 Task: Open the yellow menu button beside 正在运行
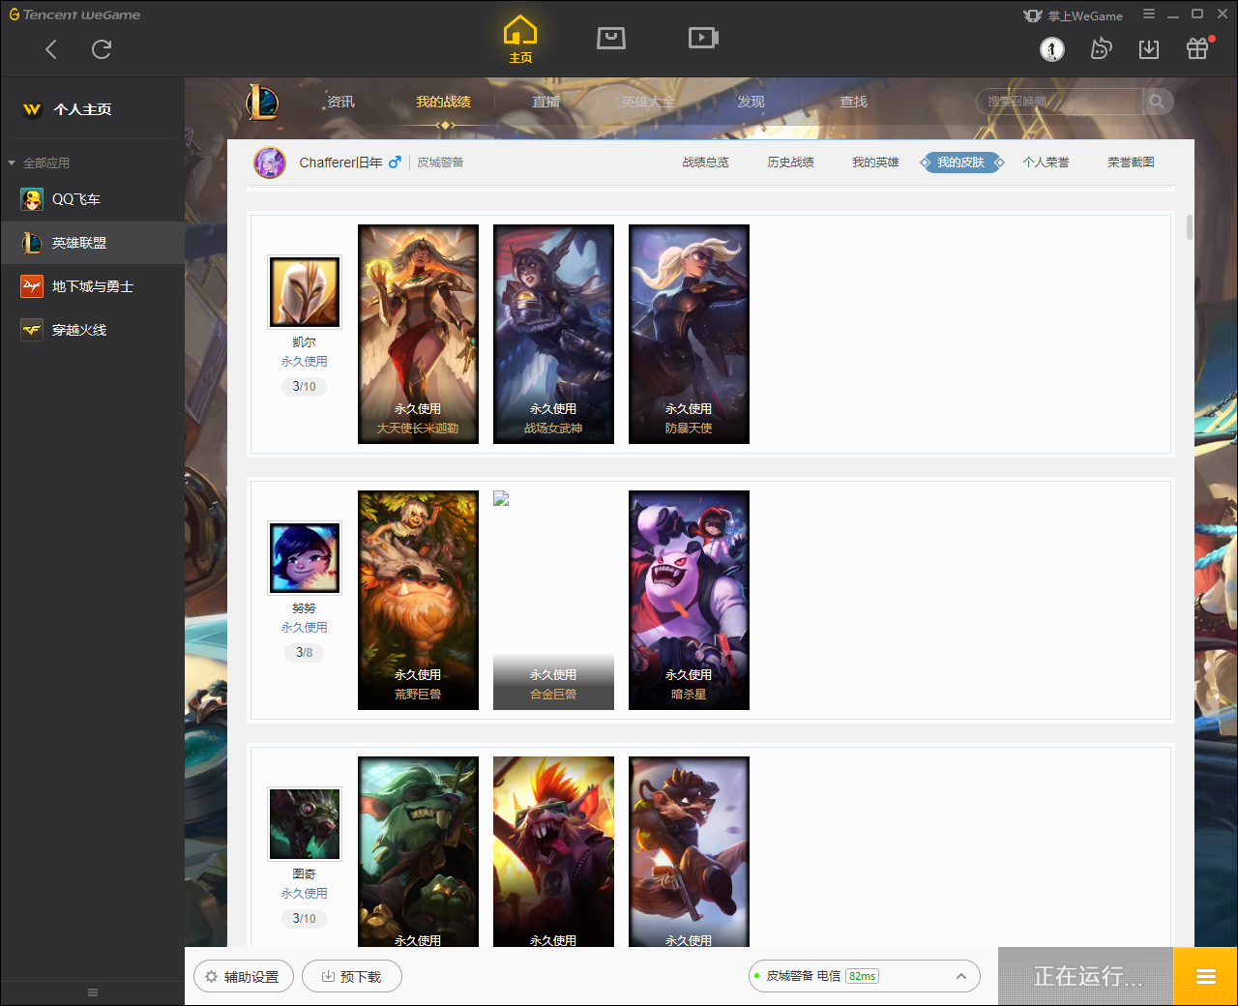click(1205, 976)
